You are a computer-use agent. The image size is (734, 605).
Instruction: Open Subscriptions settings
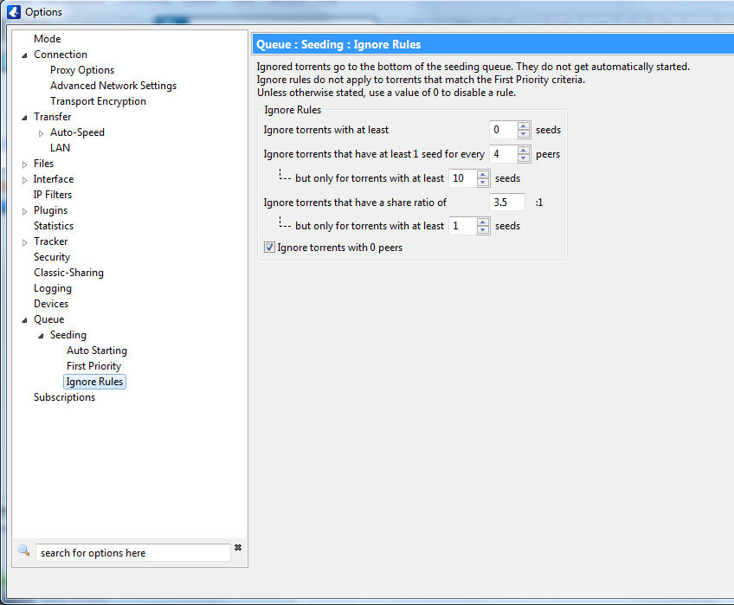(65, 397)
